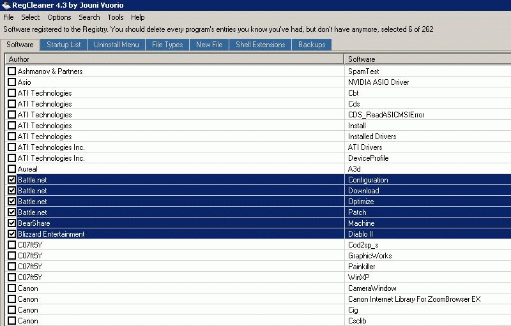Check the ATI Installed Drivers checkbox
The height and width of the screenshot is (326, 511).
pyautogui.click(x=11, y=137)
